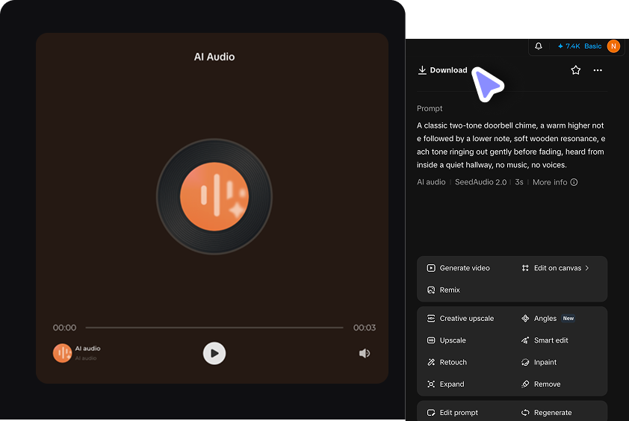Play the AI audio clip

click(x=214, y=353)
